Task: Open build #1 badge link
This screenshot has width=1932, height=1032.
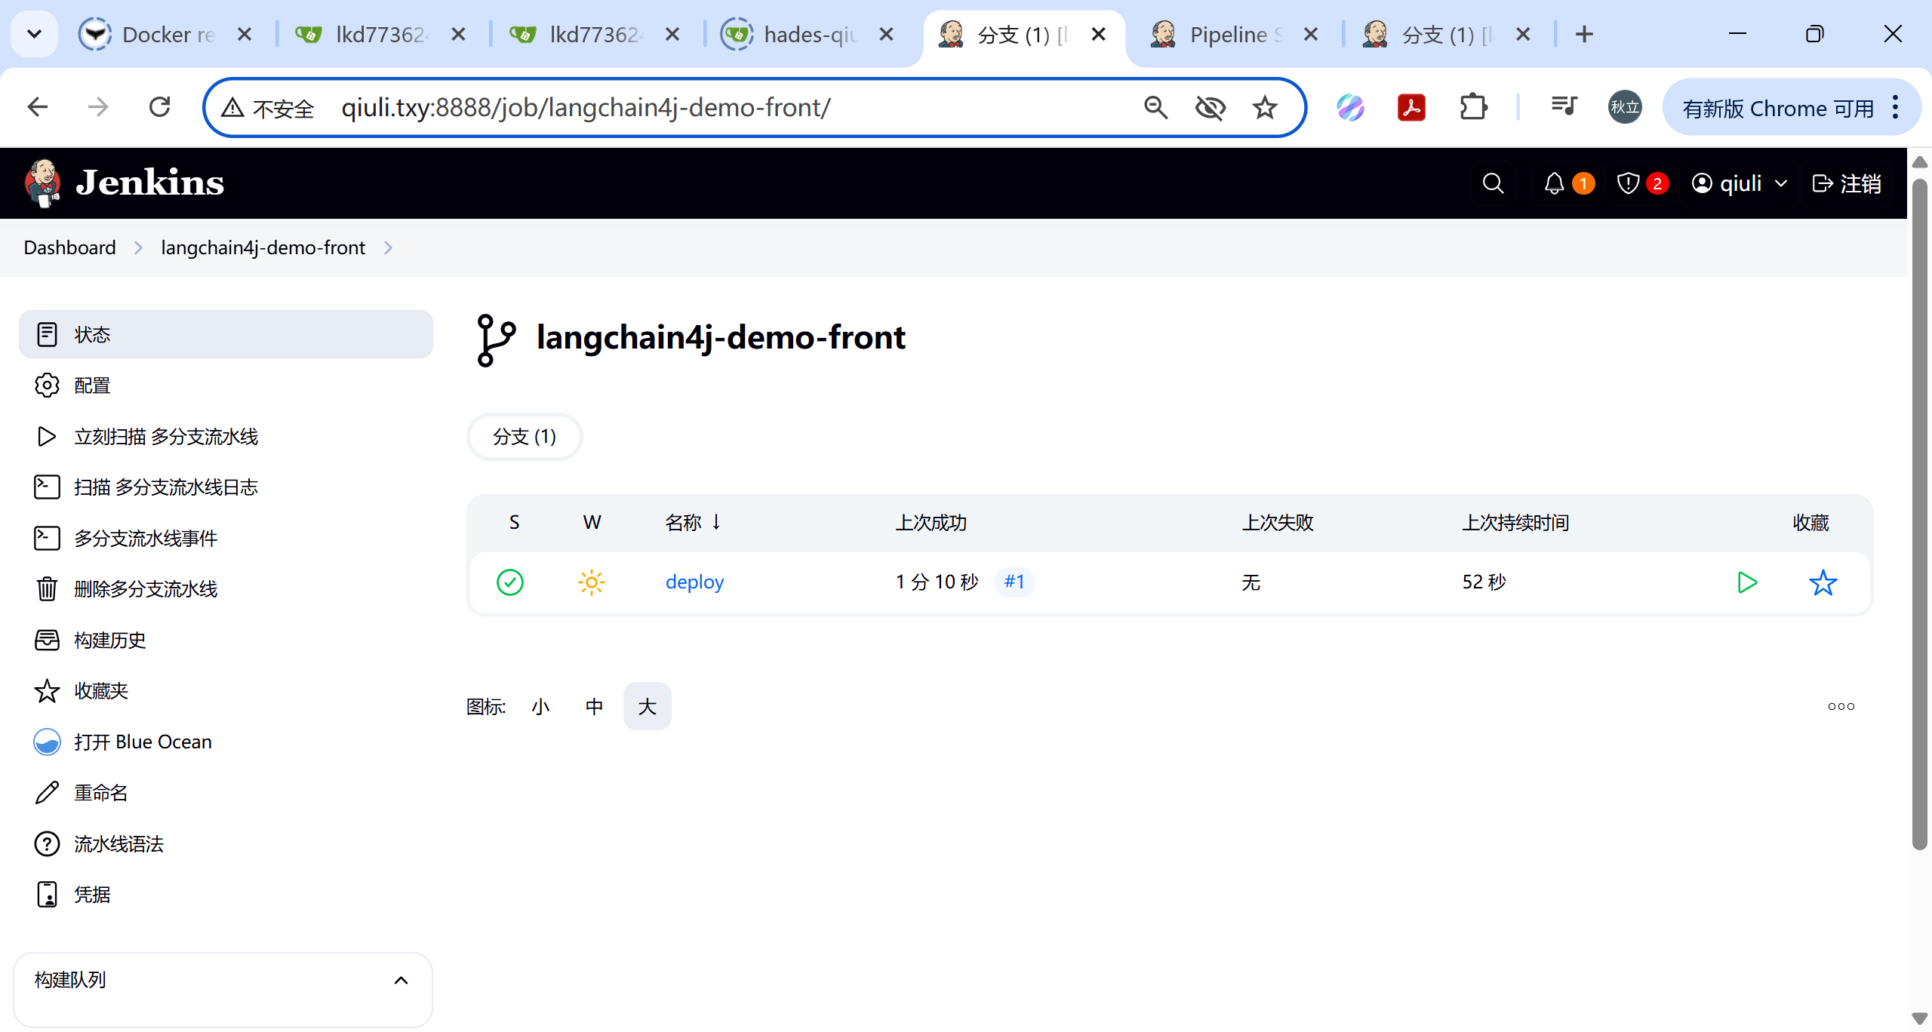Action: pos(1014,582)
